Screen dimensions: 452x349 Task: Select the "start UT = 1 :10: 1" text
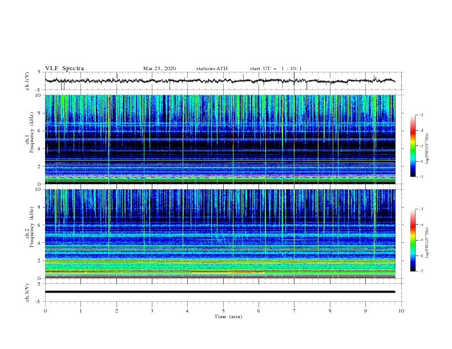[x=276, y=68]
